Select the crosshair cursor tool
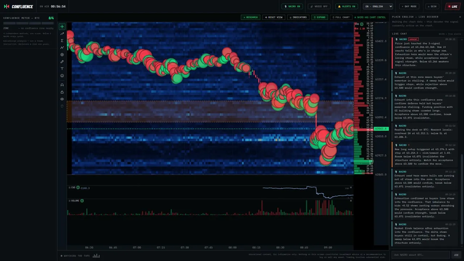This screenshot has width=464, height=261. 62,26
